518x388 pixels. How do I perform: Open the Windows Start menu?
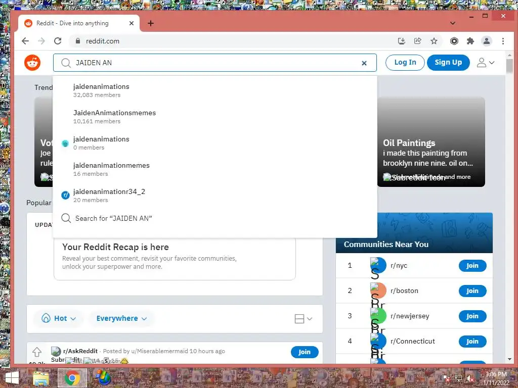pyautogui.click(x=12, y=378)
